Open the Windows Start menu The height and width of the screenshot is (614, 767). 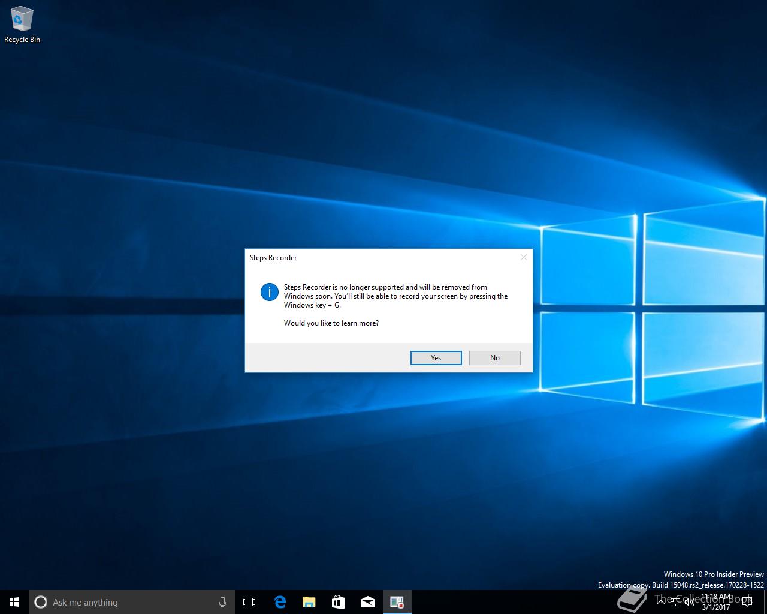[x=14, y=602]
